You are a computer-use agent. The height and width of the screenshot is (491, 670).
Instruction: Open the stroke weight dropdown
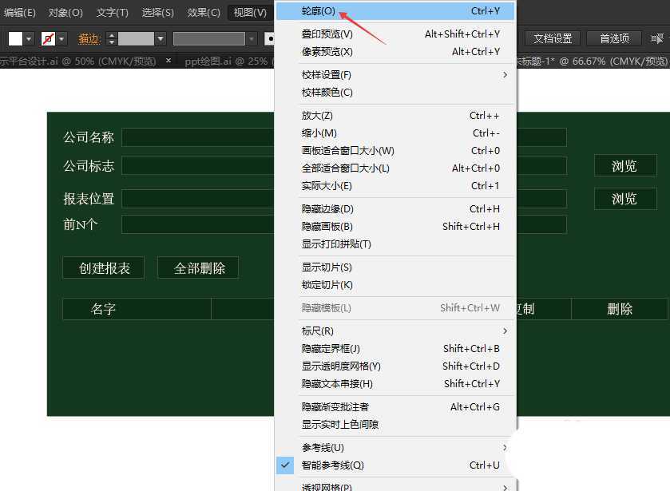[x=161, y=38]
